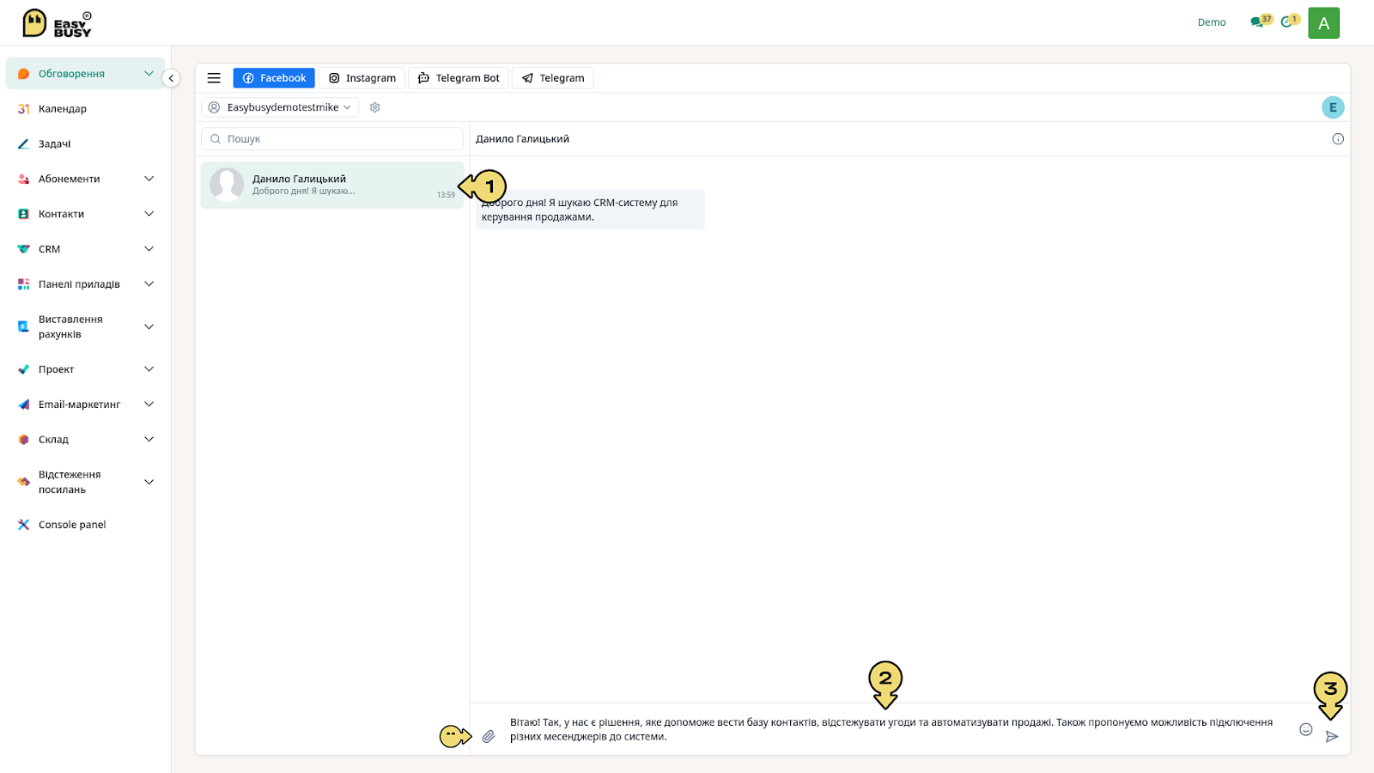Screen dimensions: 1374x773
Task: Select the Данило Галицький conversation
Action: pos(332,185)
